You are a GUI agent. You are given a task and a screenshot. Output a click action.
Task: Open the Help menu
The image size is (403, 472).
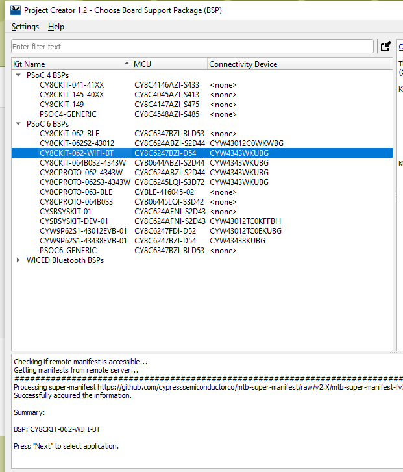(56, 27)
